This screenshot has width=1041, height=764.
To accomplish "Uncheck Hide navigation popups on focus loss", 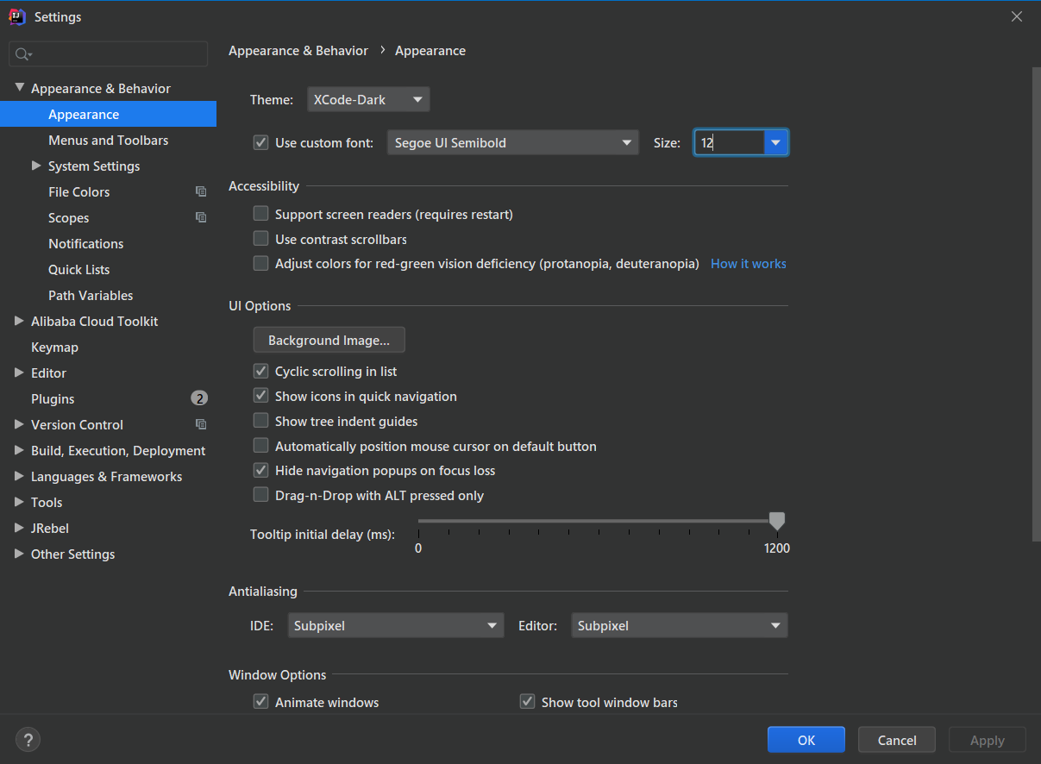I will coord(260,471).
